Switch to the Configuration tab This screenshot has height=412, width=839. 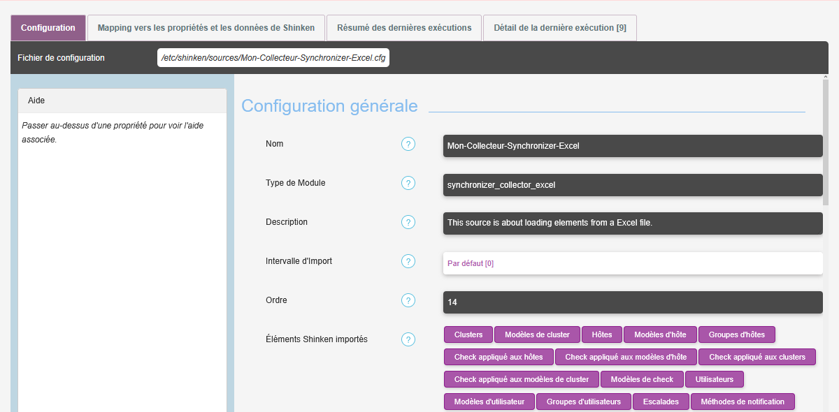(x=48, y=28)
